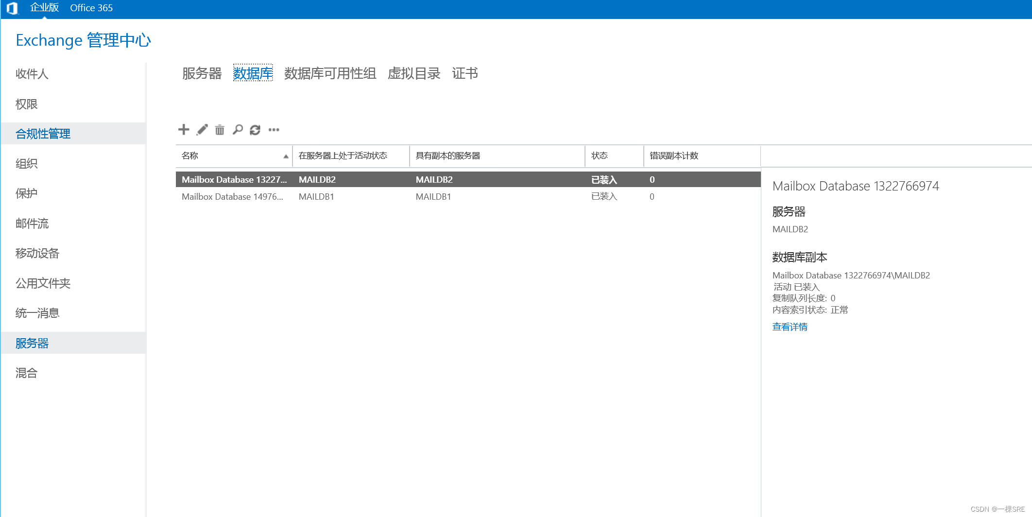Switch to 企业版 header tab
This screenshot has height=517, width=1032.
click(x=44, y=7)
